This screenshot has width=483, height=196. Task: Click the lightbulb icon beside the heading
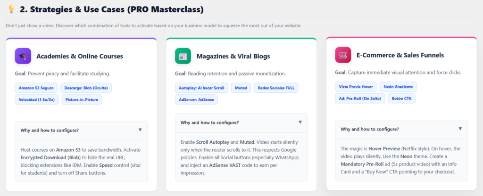[x=12, y=9]
